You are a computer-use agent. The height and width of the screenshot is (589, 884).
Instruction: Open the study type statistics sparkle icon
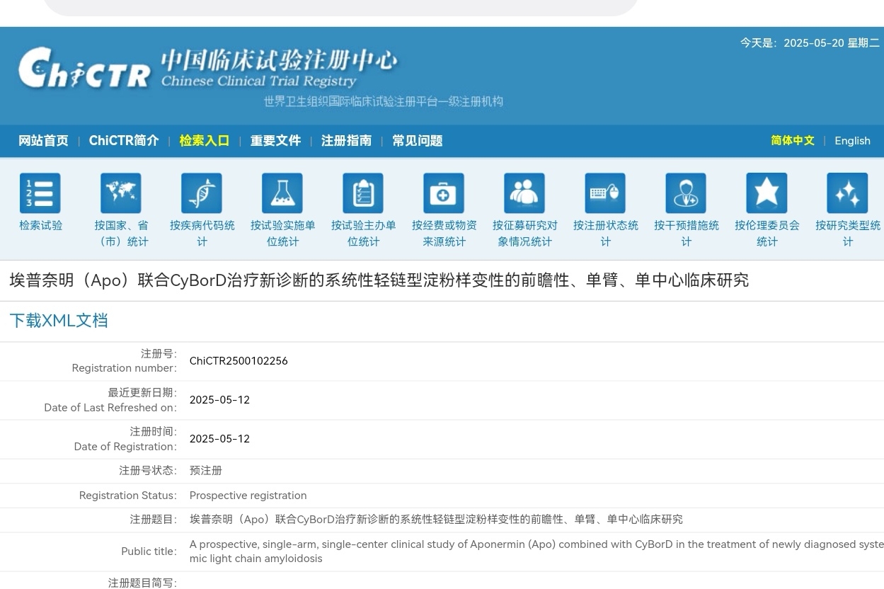pyautogui.click(x=847, y=193)
